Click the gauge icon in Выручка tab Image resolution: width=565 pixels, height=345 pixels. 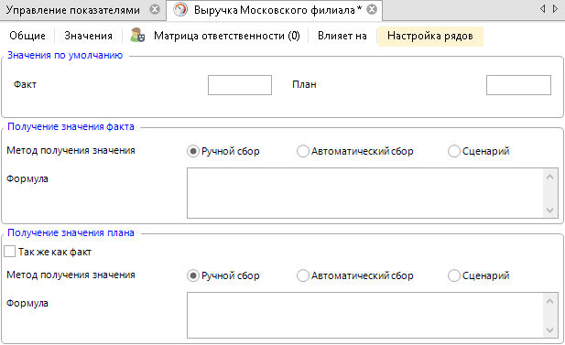pos(180,10)
